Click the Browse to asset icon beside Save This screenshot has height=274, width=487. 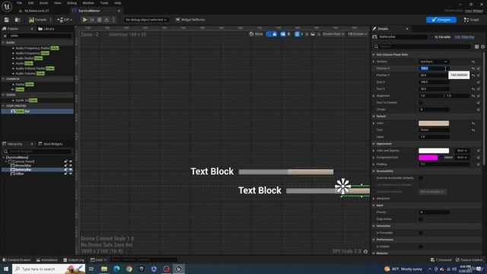pyautogui.click(x=18, y=20)
